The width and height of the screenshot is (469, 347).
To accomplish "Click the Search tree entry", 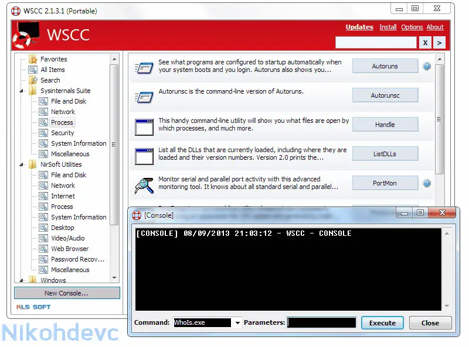I will click(x=50, y=80).
